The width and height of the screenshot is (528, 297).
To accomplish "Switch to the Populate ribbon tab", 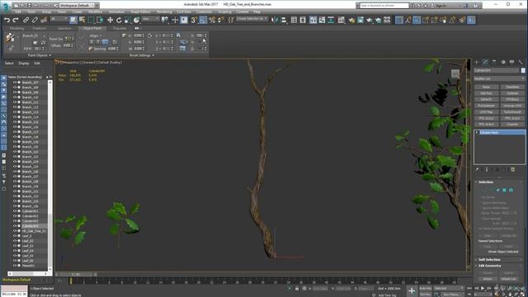I will tap(120, 29).
